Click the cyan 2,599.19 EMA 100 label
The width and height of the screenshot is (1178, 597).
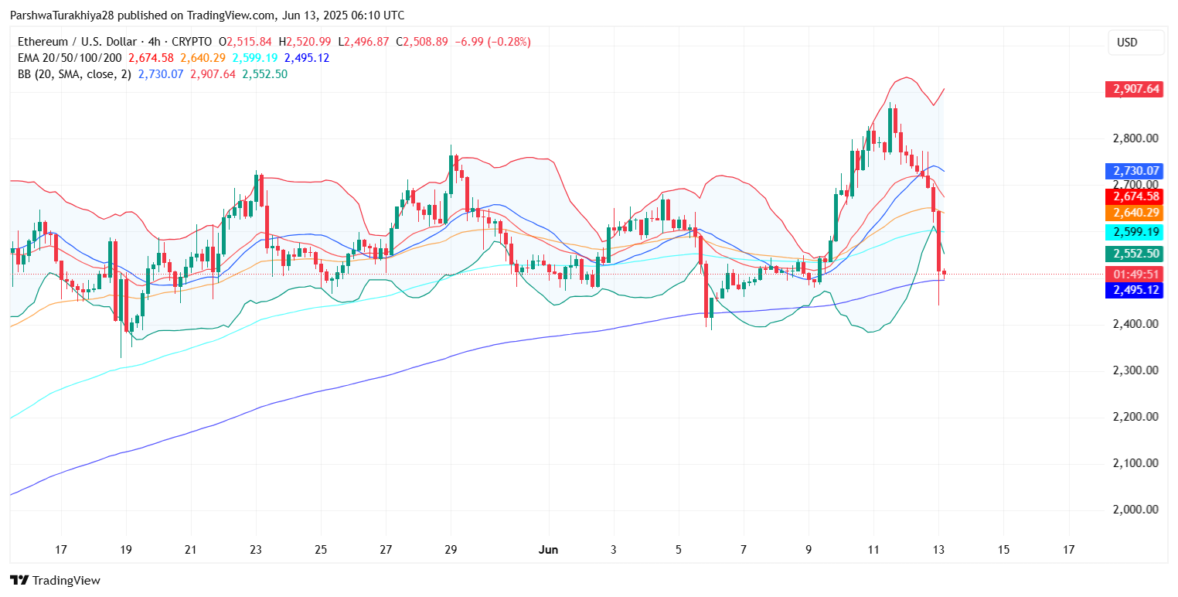coord(1133,232)
